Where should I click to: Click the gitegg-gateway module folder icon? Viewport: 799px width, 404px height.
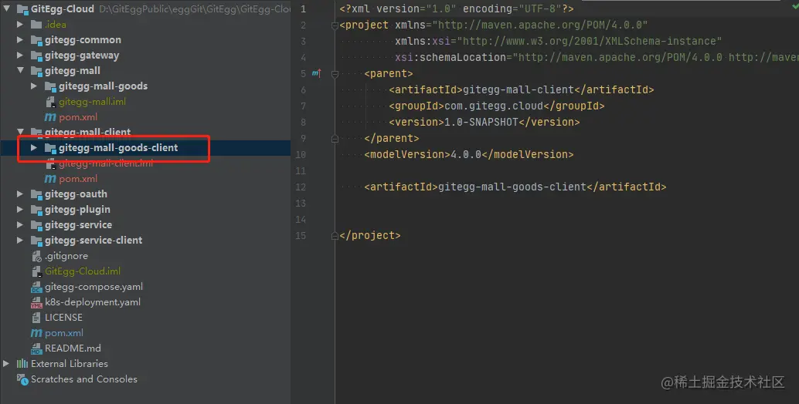pyautogui.click(x=36, y=56)
